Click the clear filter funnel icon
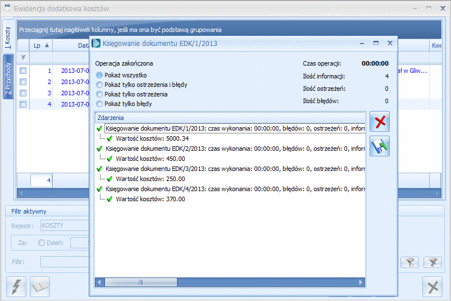451x301 pixels. 432,262
